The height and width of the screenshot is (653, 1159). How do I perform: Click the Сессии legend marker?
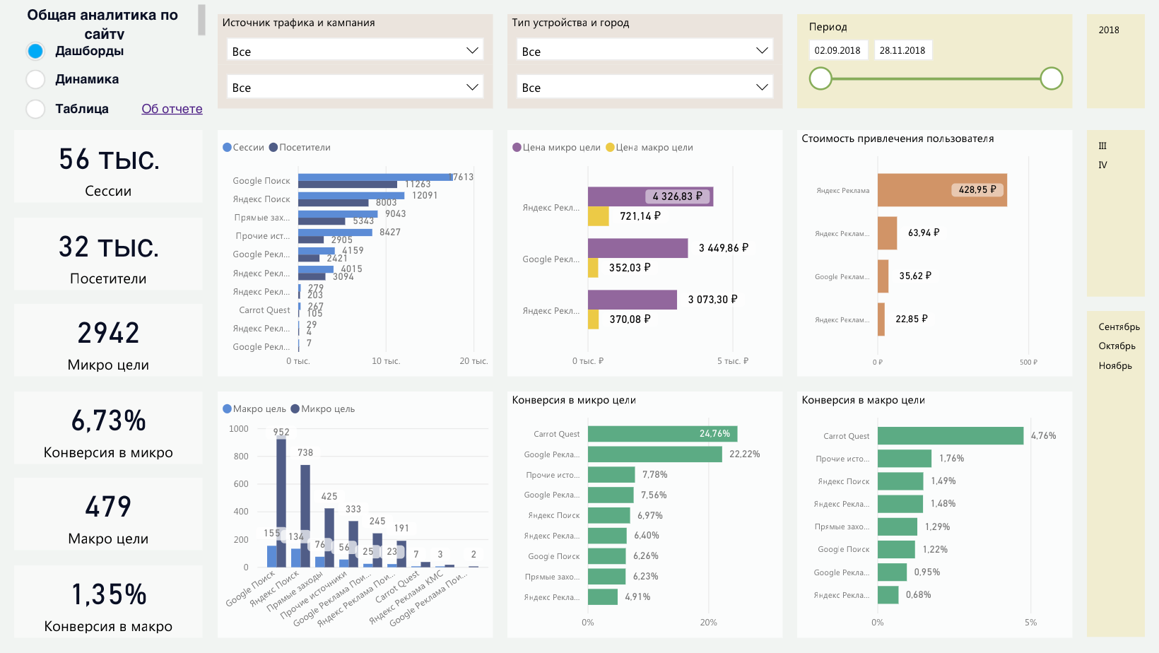pos(227,147)
